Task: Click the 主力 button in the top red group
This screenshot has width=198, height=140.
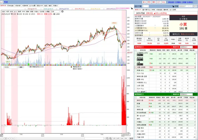Action: 159,2
